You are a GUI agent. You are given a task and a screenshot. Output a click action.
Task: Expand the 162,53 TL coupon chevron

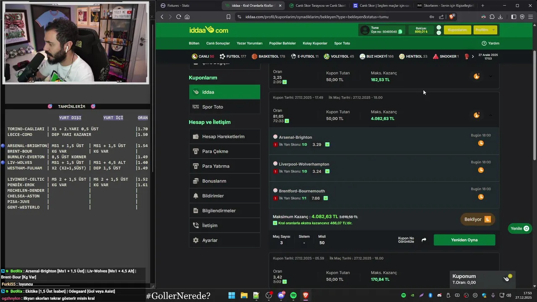pos(490,76)
